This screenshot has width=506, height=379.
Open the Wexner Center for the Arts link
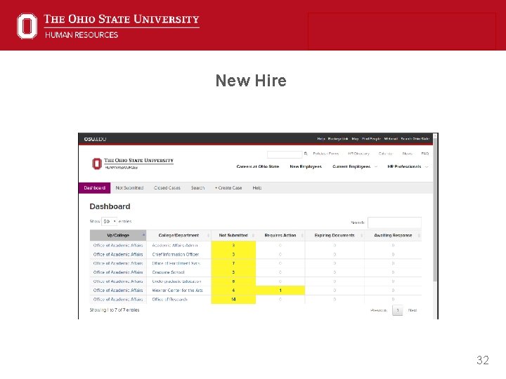click(177, 291)
